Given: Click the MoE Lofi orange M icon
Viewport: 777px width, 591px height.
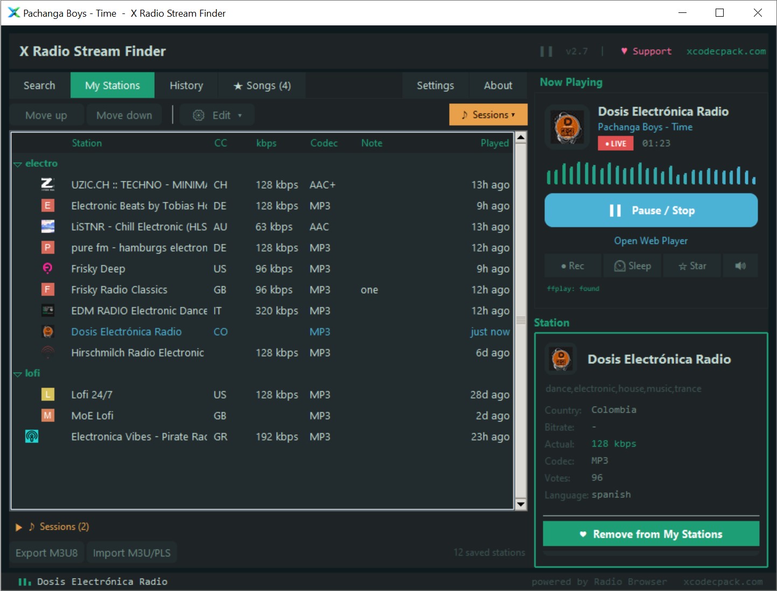Looking at the screenshot, I should pyautogui.click(x=47, y=416).
